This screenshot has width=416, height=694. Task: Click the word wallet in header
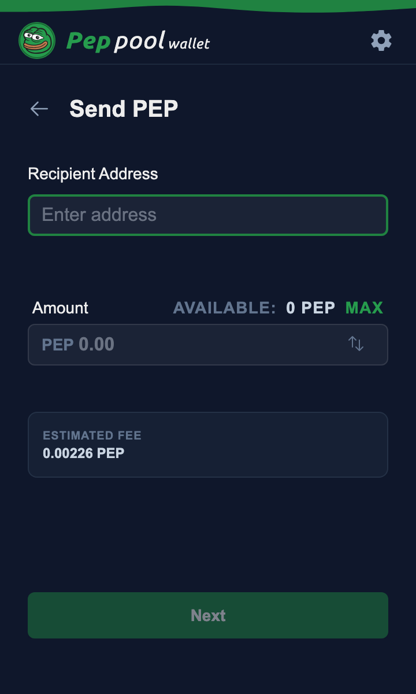pyautogui.click(x=189, y=43)
